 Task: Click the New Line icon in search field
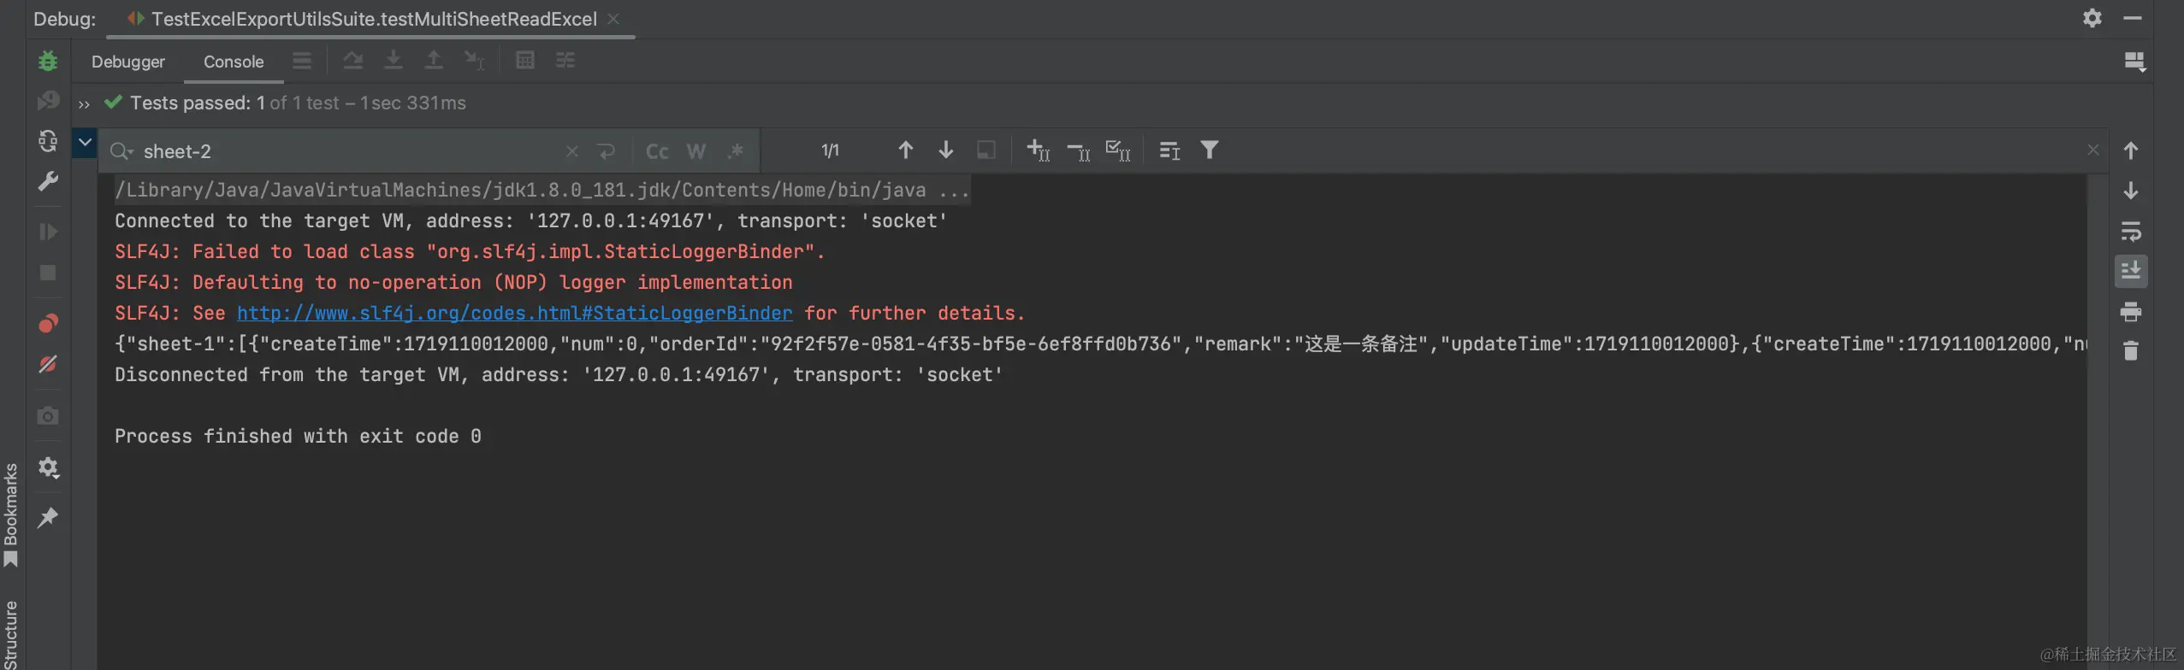coord(607,151)
